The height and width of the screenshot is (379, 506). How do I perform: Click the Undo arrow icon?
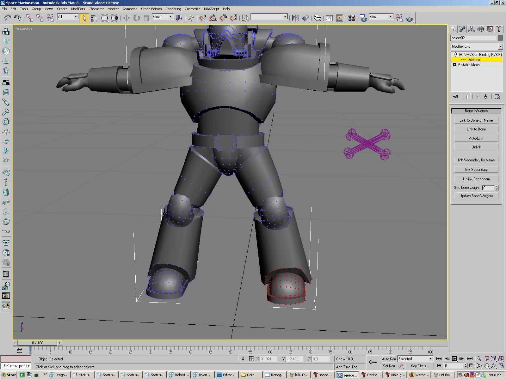point(7,18)
